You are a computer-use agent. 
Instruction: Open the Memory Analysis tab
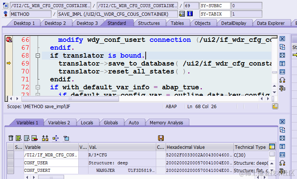point(166,123)
